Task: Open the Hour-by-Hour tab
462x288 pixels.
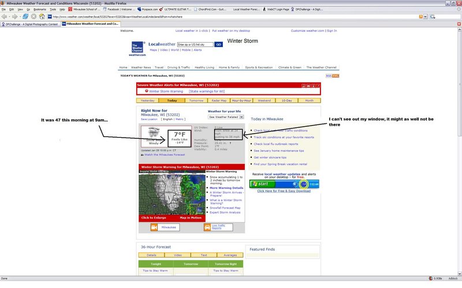Action: (241, 100)
